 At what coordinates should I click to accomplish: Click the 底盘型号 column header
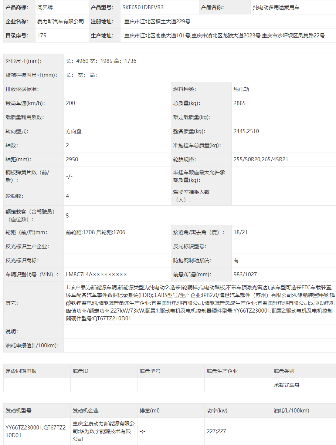click(150, 371)
